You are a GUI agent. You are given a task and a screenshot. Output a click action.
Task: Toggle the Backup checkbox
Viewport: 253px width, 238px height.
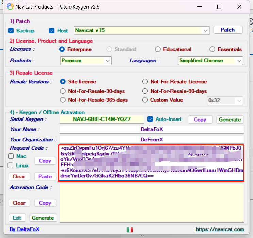point(11,31)
